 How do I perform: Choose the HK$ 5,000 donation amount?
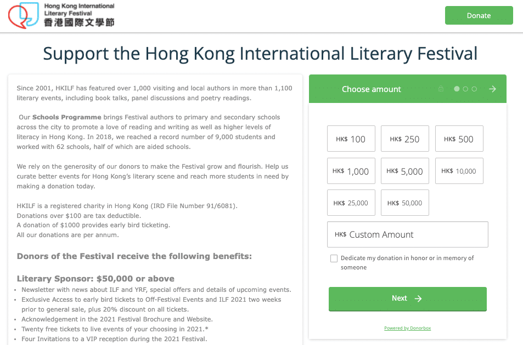405,171
